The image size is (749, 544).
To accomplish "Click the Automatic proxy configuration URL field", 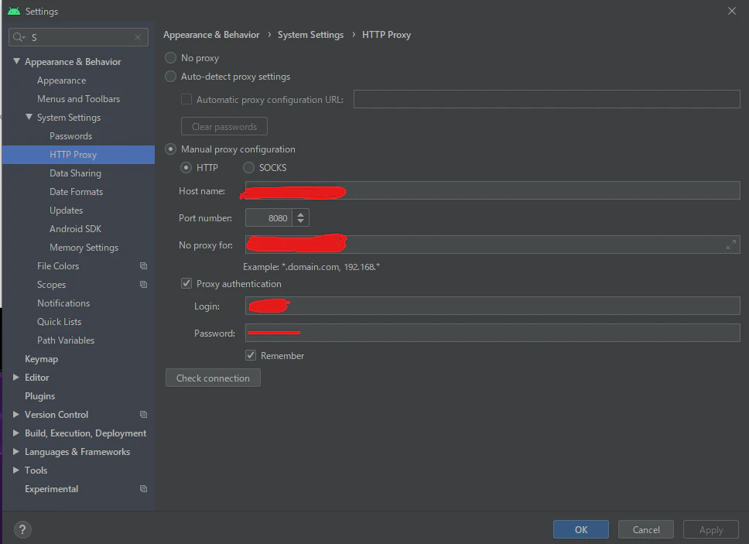I will coord(546,99).
